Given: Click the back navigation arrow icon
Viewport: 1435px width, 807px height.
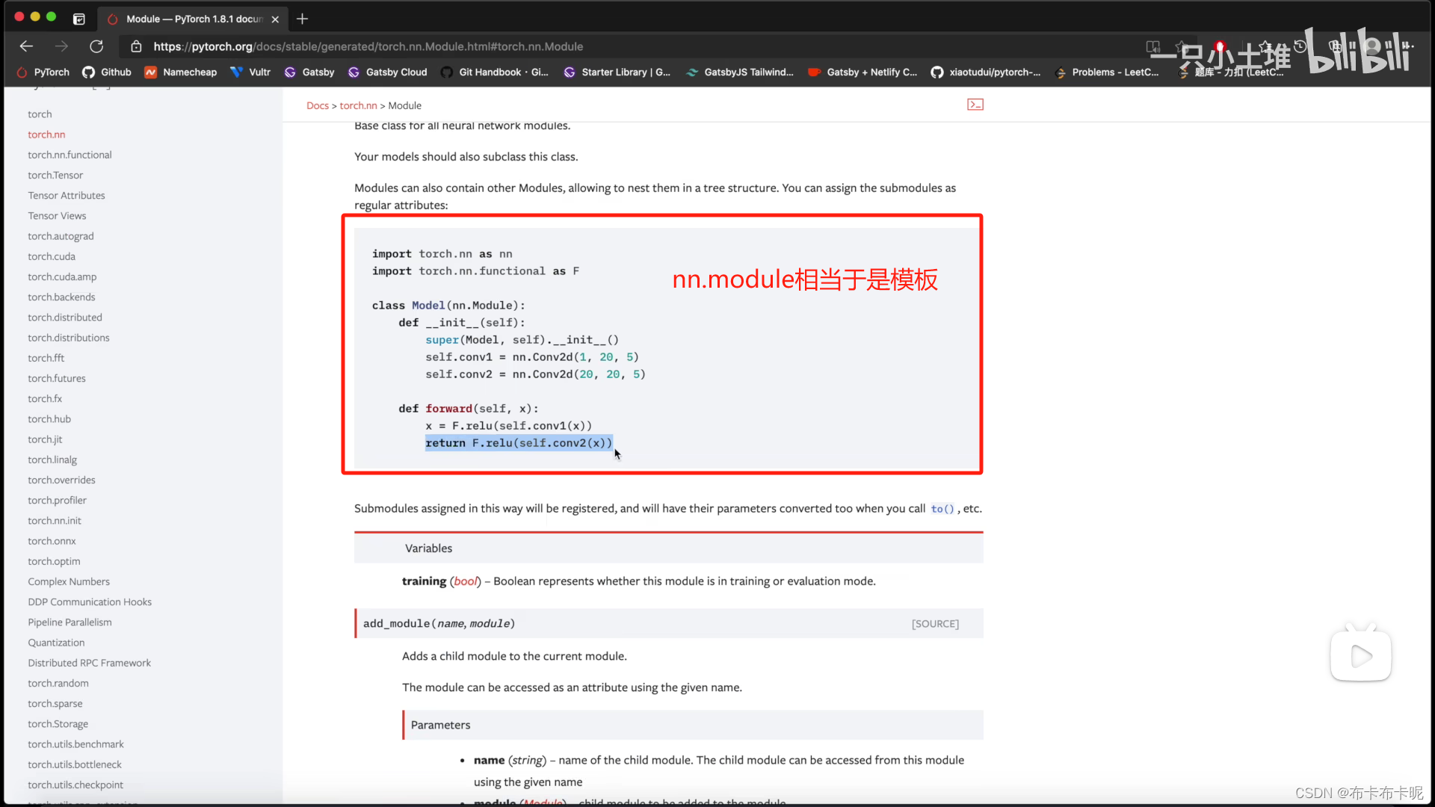Looking at the screenshot, I should (27, 46).
